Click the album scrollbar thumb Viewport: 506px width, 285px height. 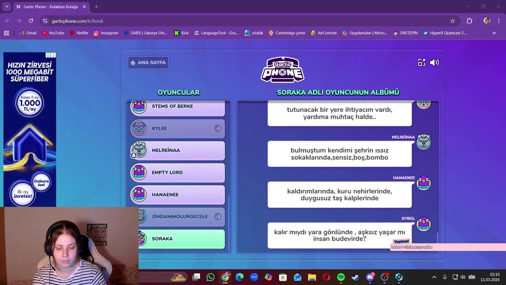(x=437, y=238)
